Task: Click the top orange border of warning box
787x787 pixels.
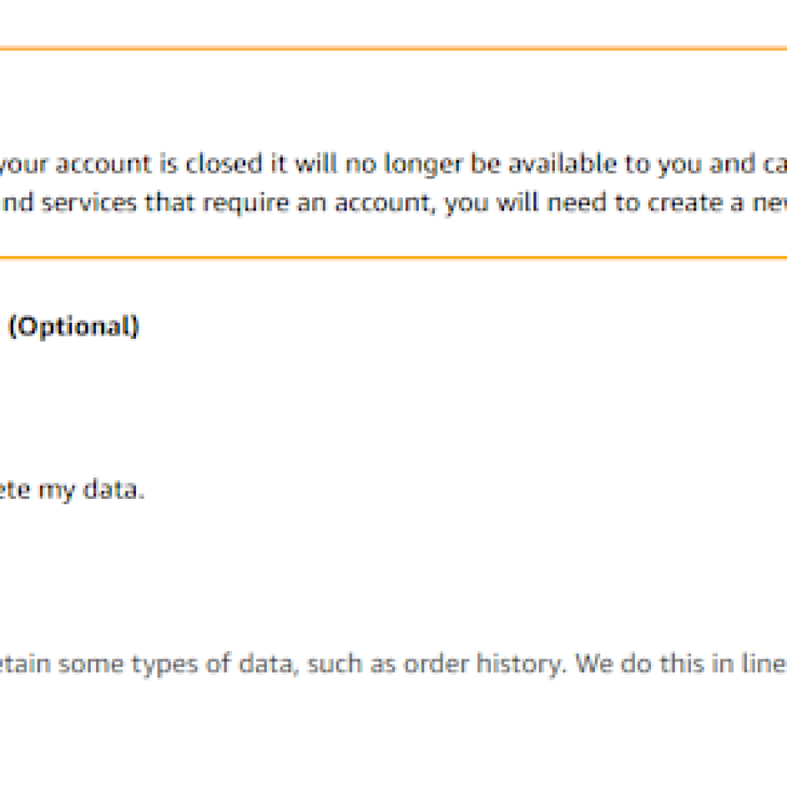Action: click(393, 48)
